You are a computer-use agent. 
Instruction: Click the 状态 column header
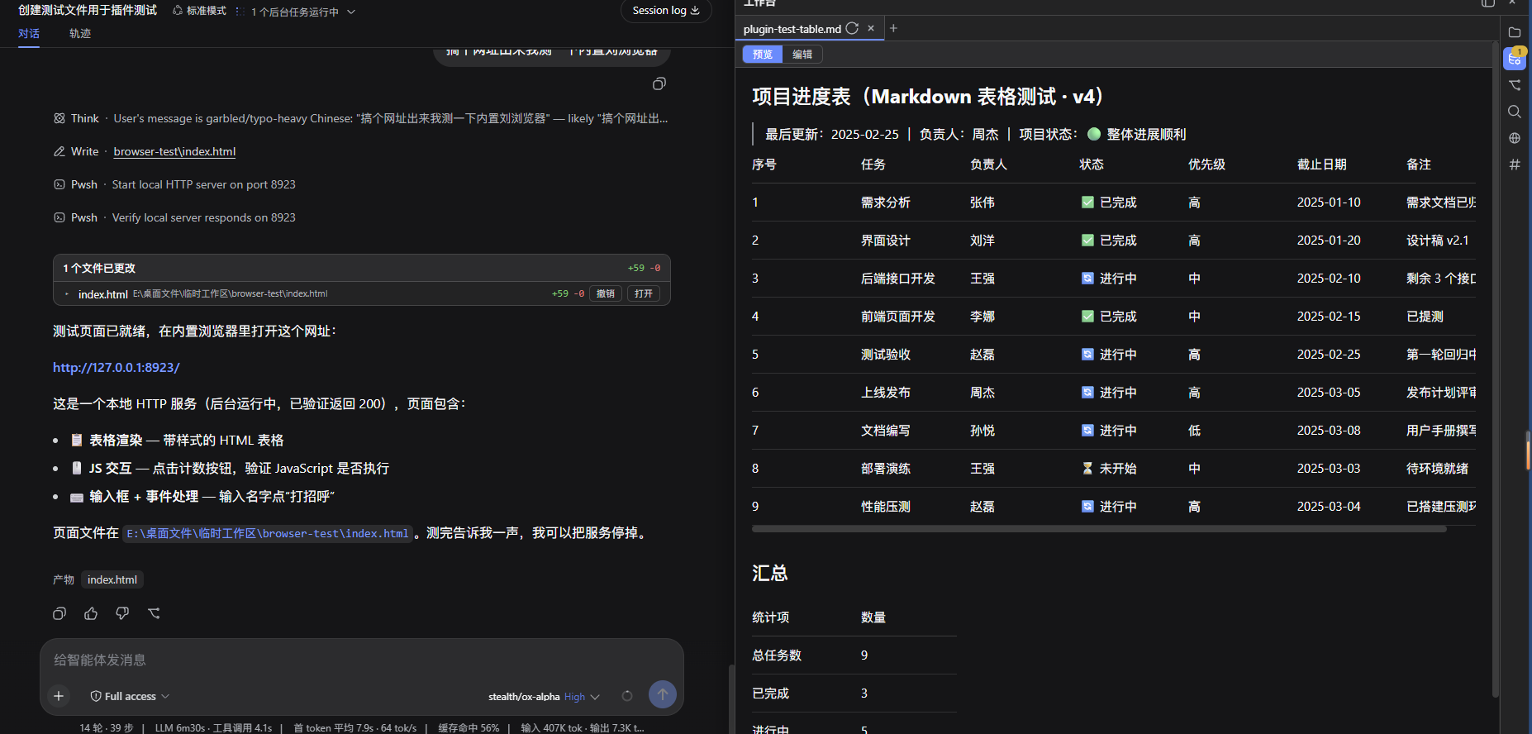coord(1092,164)
